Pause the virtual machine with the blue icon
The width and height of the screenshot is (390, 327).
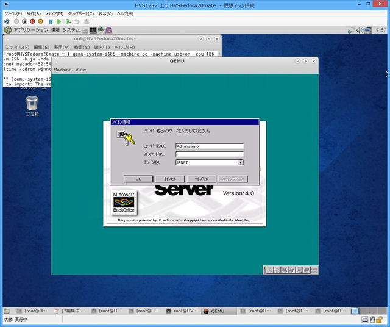click(51, 21)
